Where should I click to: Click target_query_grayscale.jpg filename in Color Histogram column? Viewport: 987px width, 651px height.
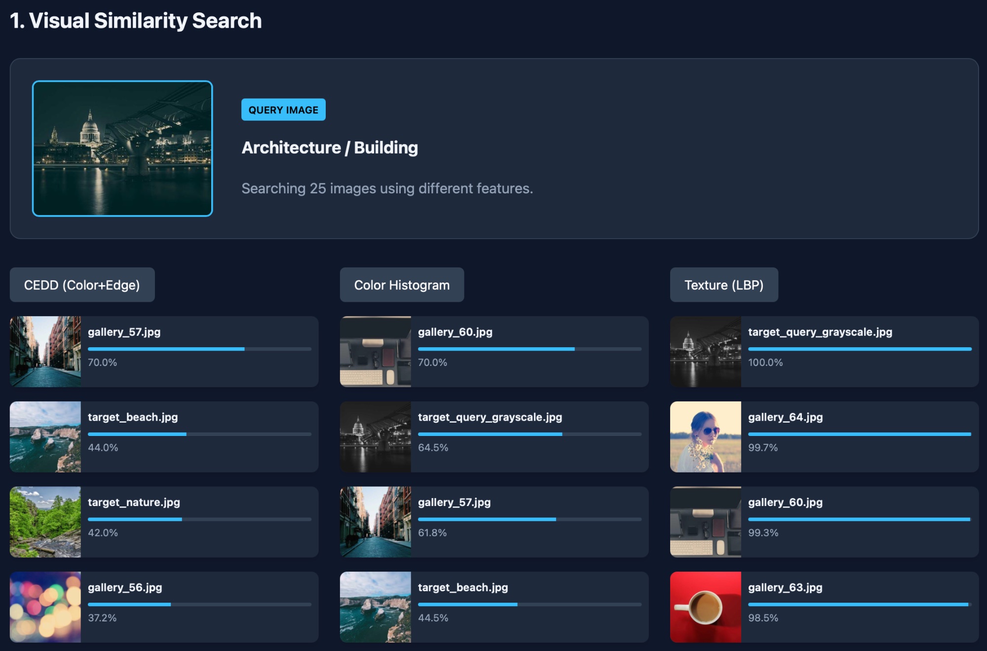coord(490,417)
